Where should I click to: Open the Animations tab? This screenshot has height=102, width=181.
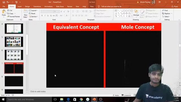click(x=48, y=7)
